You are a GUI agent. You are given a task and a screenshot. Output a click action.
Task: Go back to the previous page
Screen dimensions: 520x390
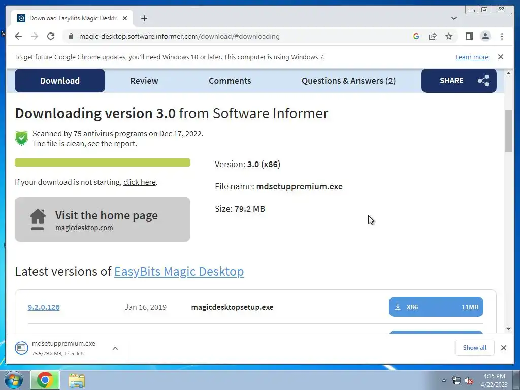[x=18, y=36]
